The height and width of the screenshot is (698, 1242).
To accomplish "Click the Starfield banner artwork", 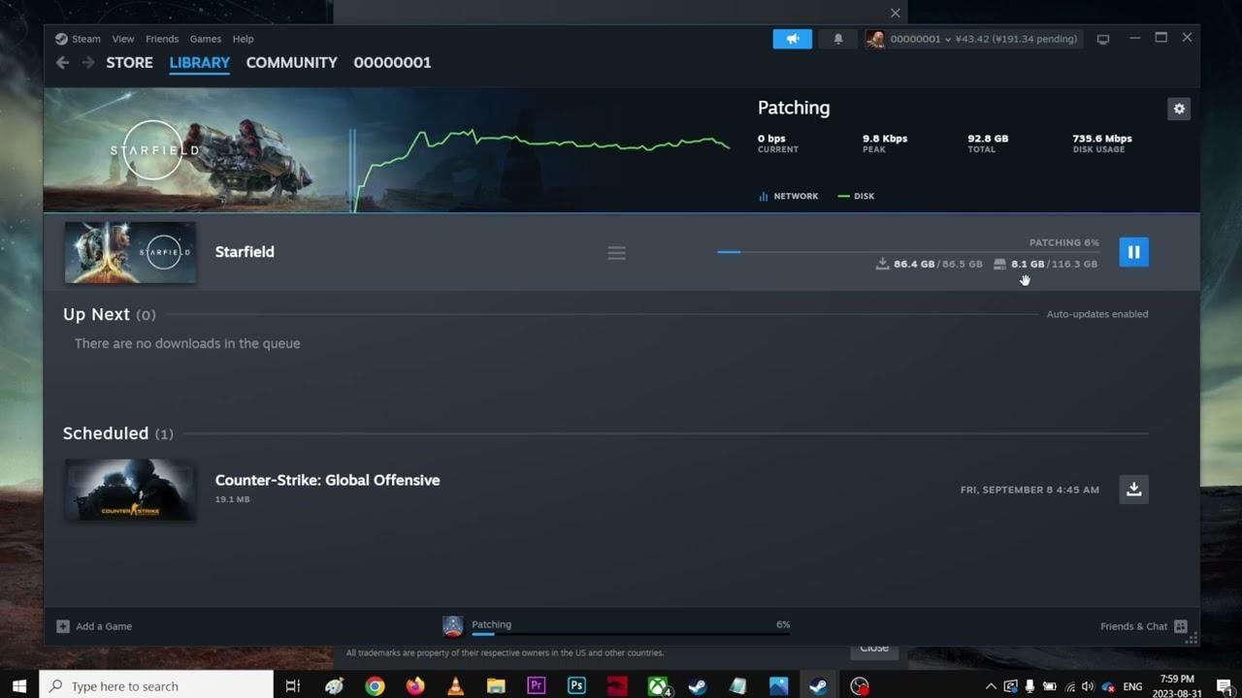I will 198,150.
